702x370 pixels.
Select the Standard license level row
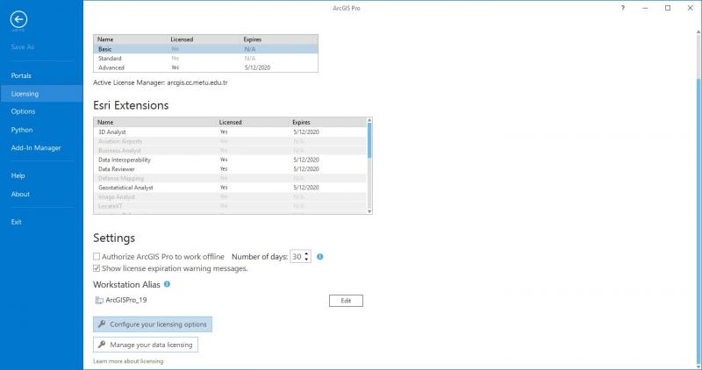pyautogui.click(x=205, y=59)
